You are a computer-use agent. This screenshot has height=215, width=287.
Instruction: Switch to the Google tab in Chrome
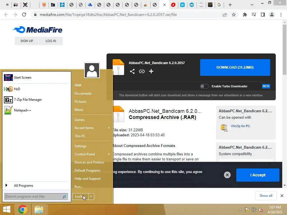coord(219,5)
